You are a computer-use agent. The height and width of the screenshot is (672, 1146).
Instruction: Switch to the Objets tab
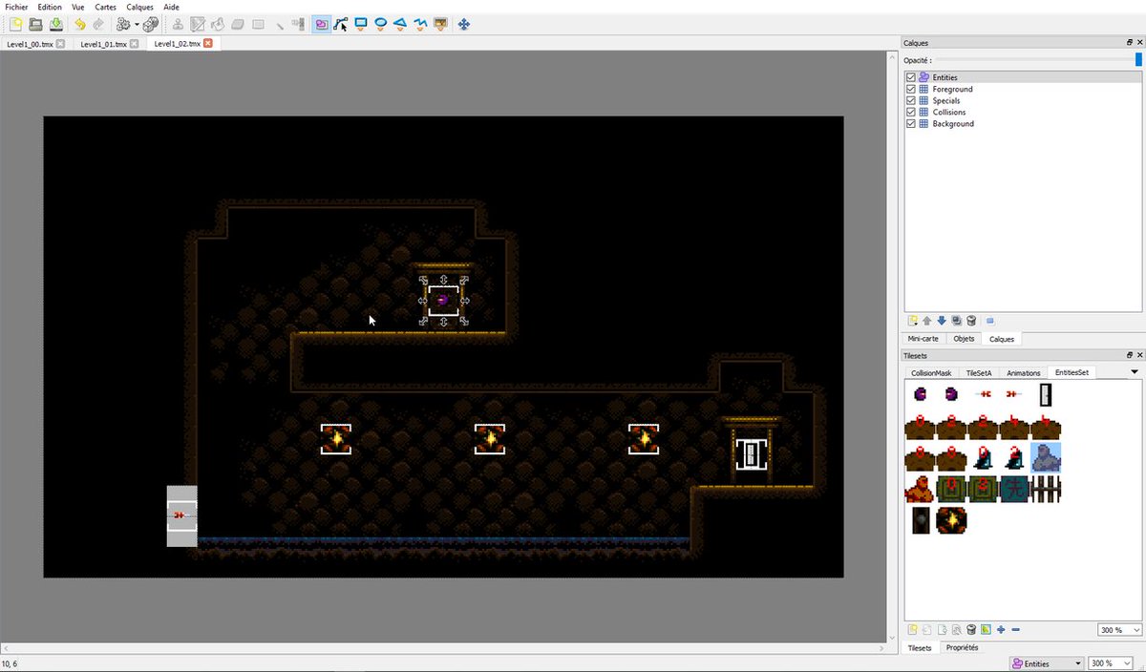tap(964, 339)
